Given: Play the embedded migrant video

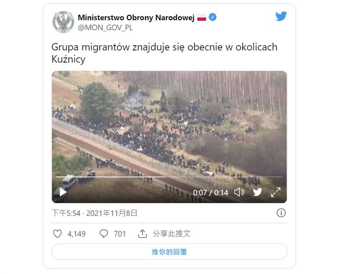Looking at the screenshot, I should [x=63, y=192].
